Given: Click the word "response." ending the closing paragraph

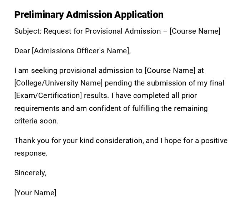Looking at the screenshot, I should [31, 153].
